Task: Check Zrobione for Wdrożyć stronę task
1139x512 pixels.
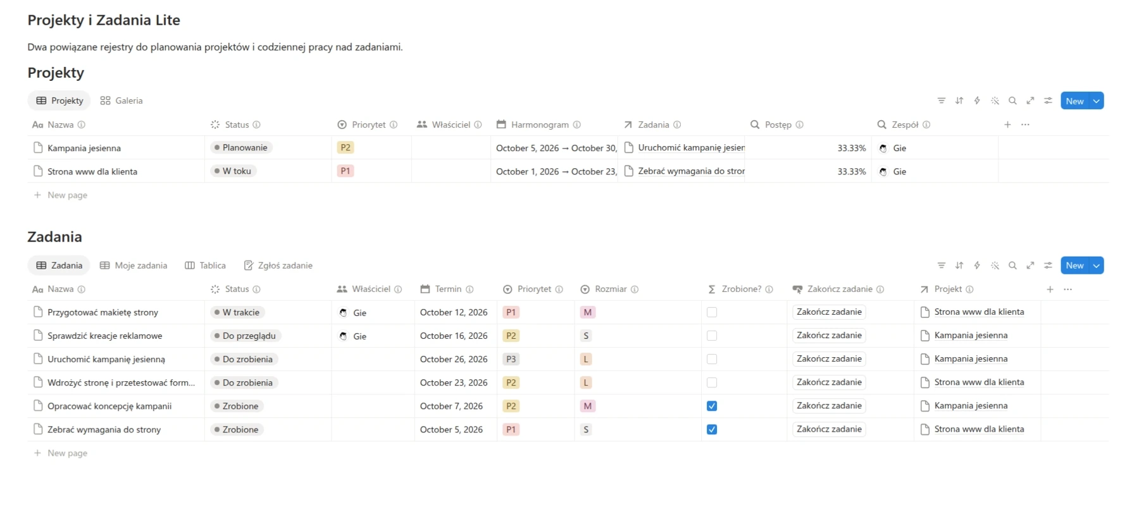Action: coord(712,382)
